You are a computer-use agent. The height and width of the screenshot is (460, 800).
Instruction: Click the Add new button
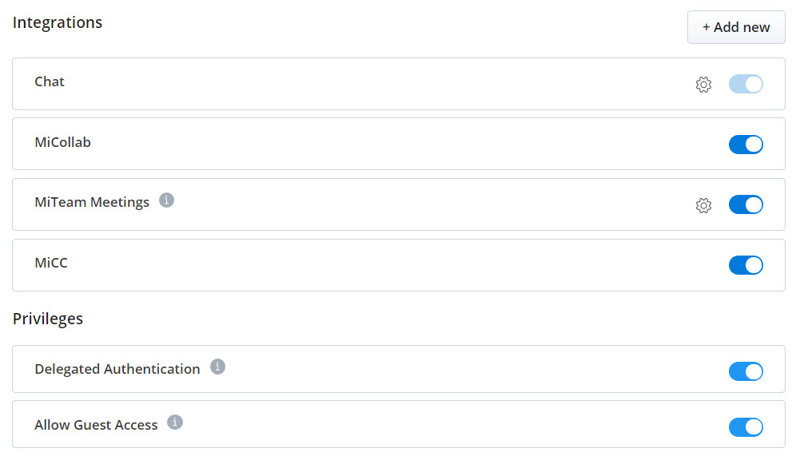tap(735, 27)
